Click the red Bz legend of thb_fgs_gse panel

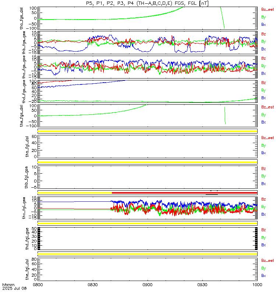263,34
